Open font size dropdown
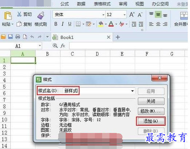 click(125, 15)
